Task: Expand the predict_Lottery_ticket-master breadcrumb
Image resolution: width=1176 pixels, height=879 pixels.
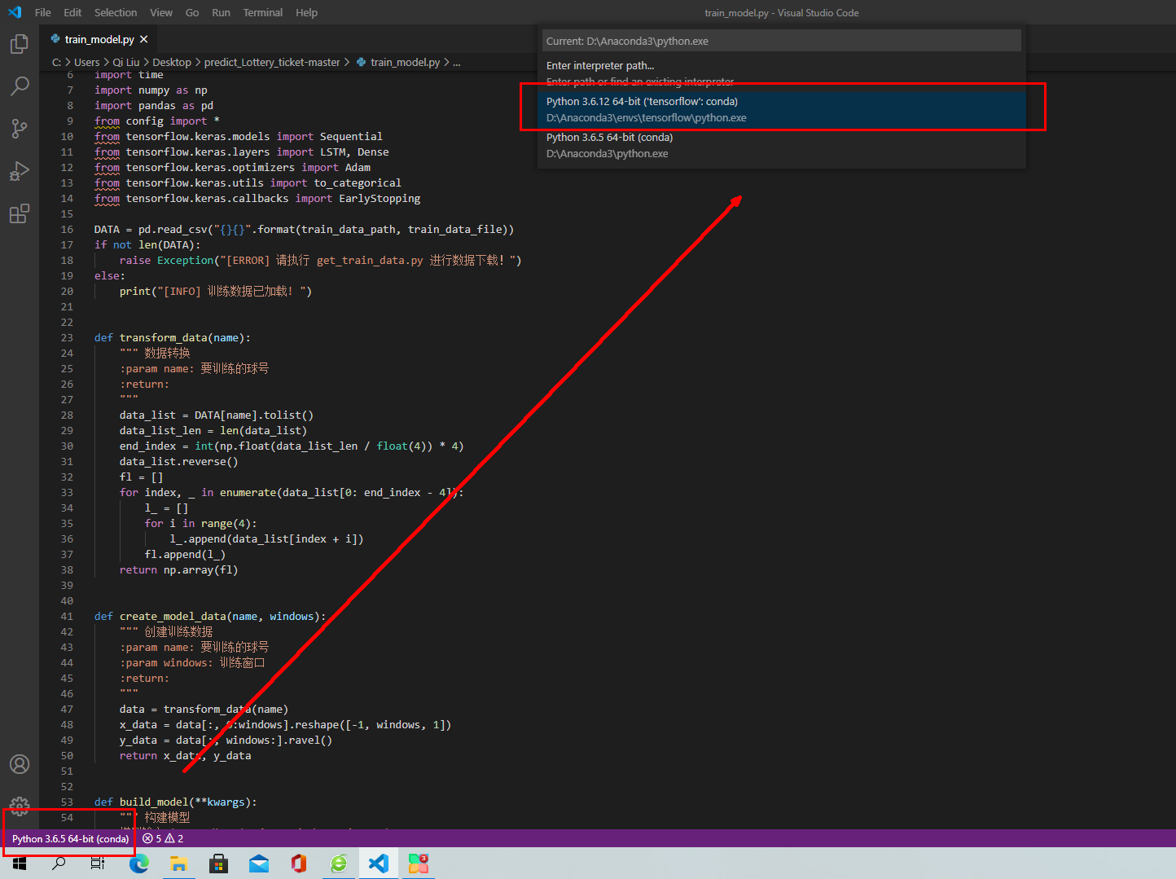Action: click(x=272, y=61)
